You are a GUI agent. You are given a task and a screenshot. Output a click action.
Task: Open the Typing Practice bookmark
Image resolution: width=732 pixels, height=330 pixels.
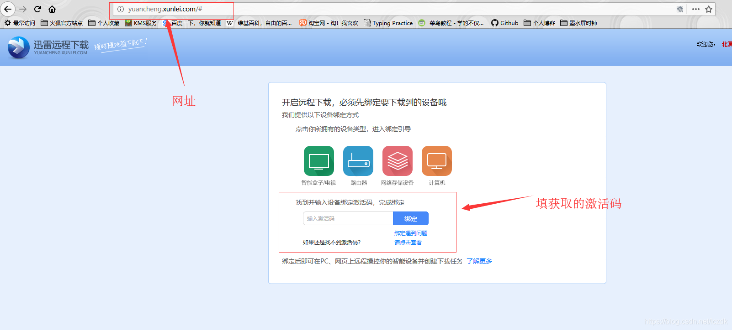point(388,23)
